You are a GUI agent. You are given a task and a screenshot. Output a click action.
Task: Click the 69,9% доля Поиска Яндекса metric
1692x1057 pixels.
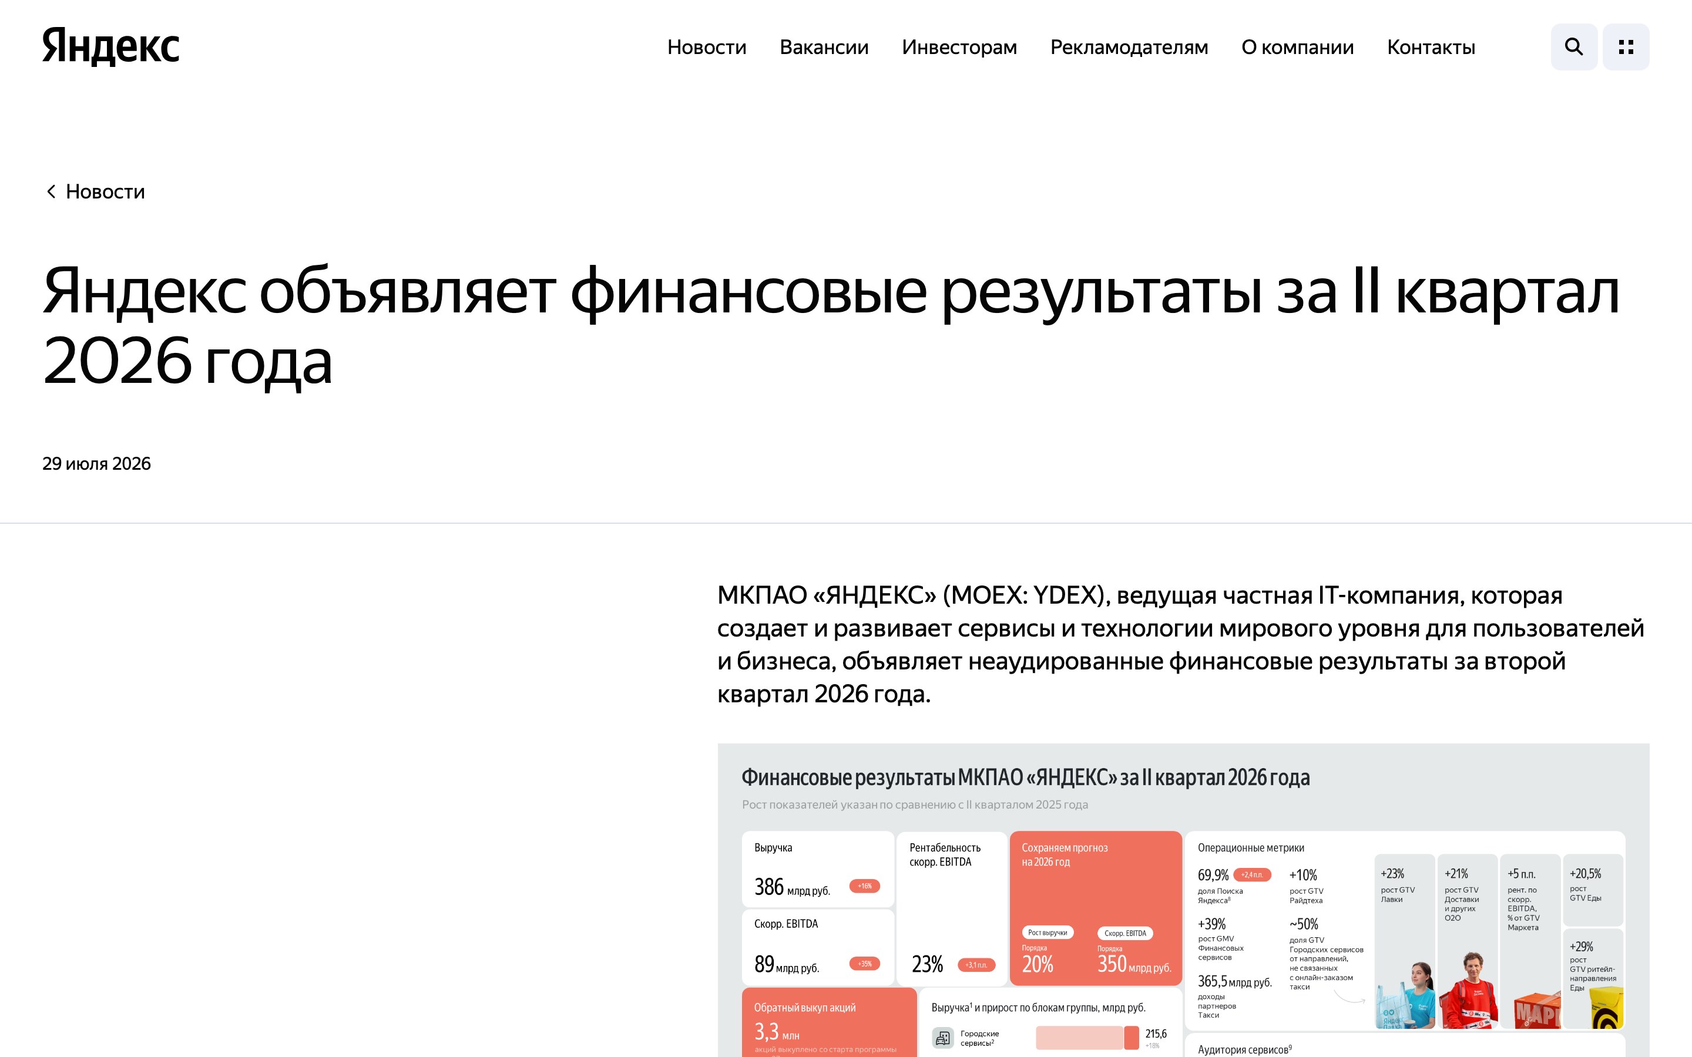tap(1234, 886)
